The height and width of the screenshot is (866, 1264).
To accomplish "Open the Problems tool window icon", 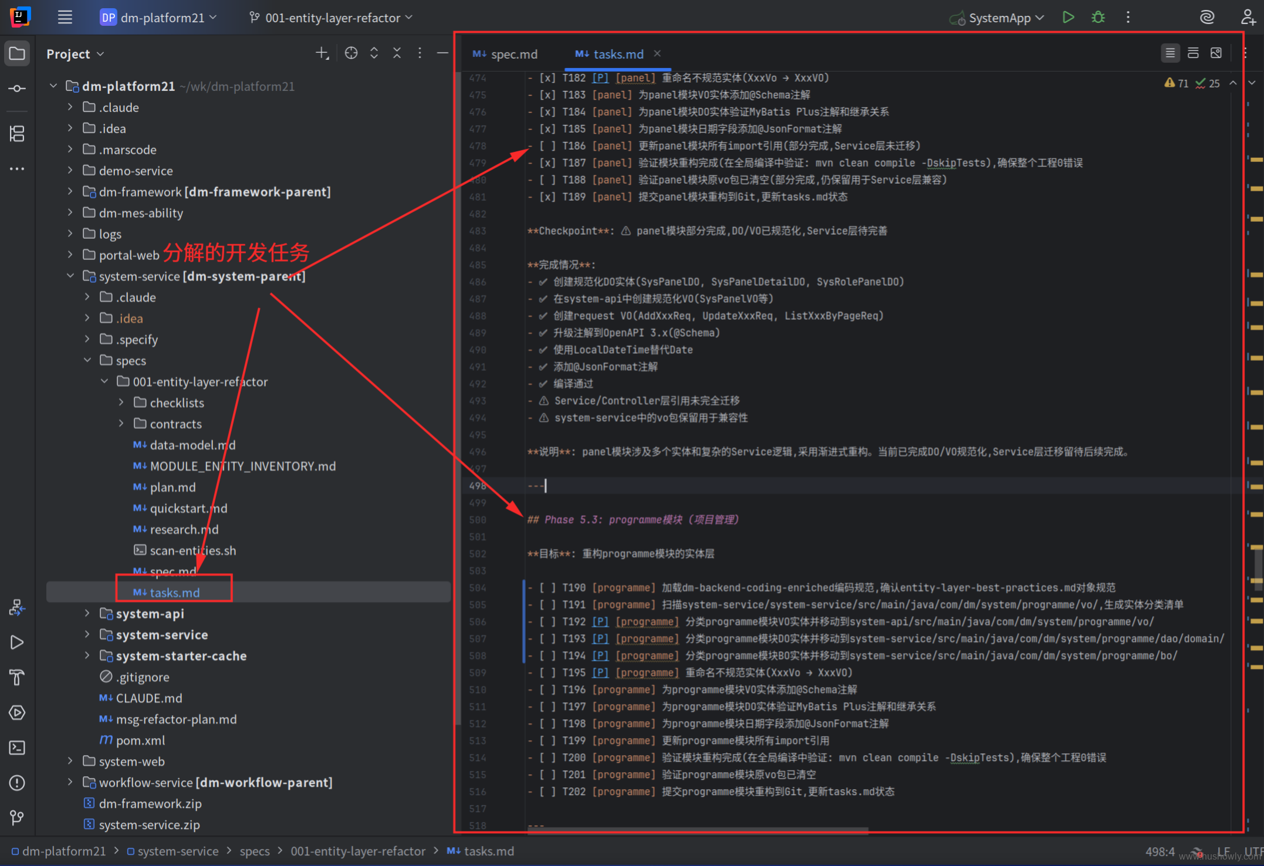I will coord(17,783).
